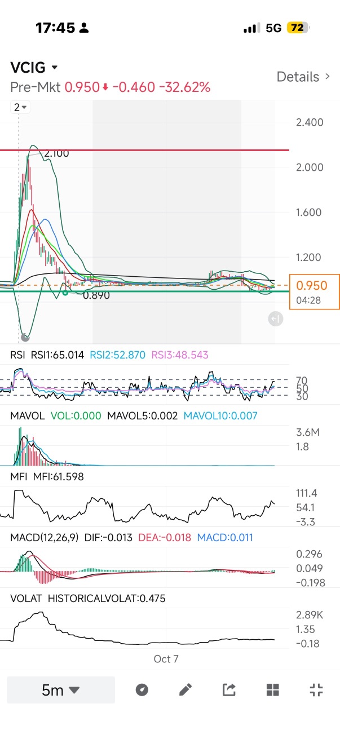Image resolution: width=340 pixels, height=739 pixels.
Task: Open the grid layout icon
Action: pos(273,689)
